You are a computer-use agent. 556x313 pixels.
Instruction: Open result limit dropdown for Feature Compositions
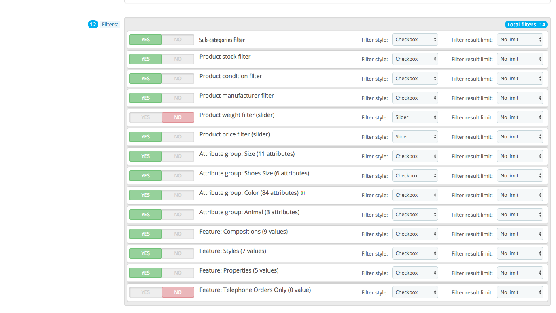[520, 234]
